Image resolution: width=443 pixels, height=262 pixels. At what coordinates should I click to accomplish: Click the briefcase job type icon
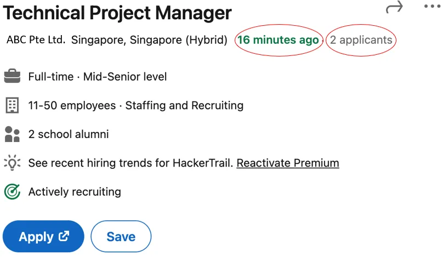12,77
